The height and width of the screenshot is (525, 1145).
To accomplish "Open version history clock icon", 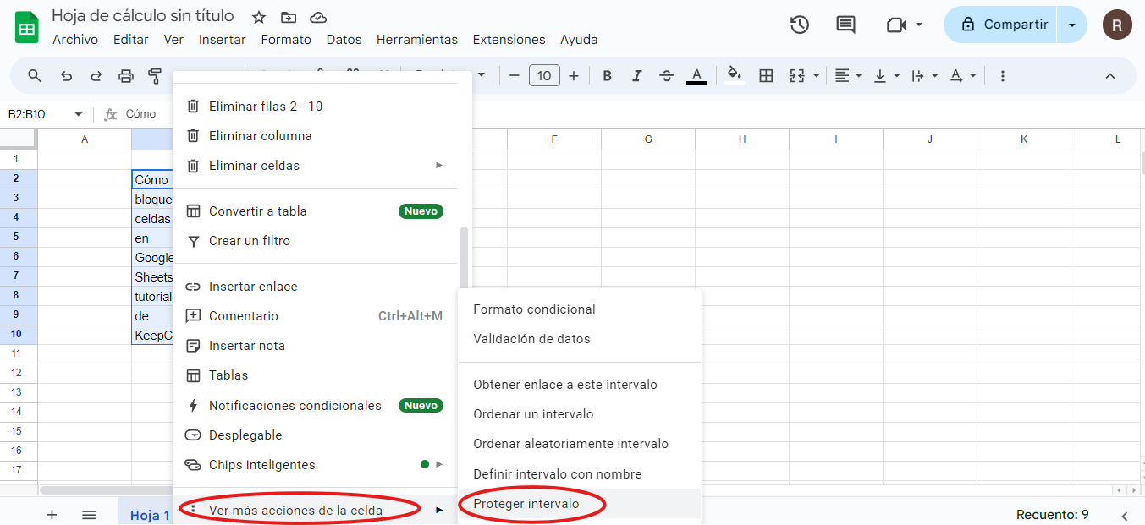I will click(800, 25).
